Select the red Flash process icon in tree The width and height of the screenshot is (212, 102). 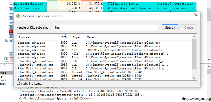(x=11, y=32)
